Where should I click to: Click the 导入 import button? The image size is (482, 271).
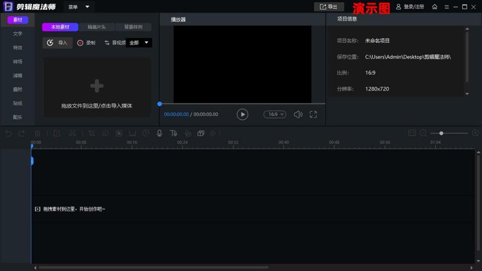[x=58, y=43]
